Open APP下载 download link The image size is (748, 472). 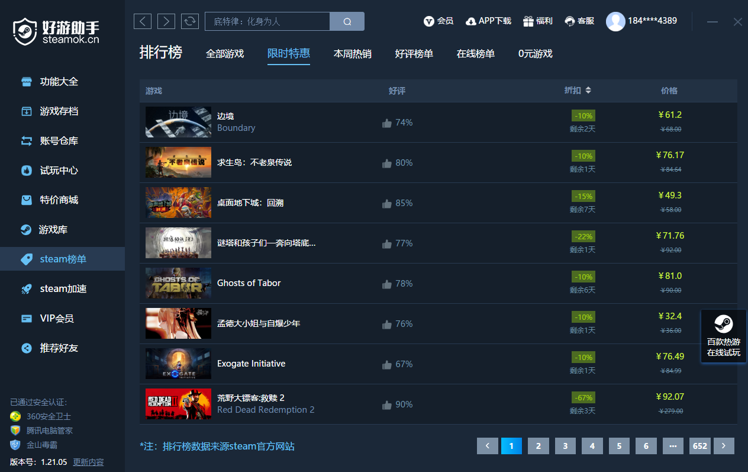tap(488, 21)
